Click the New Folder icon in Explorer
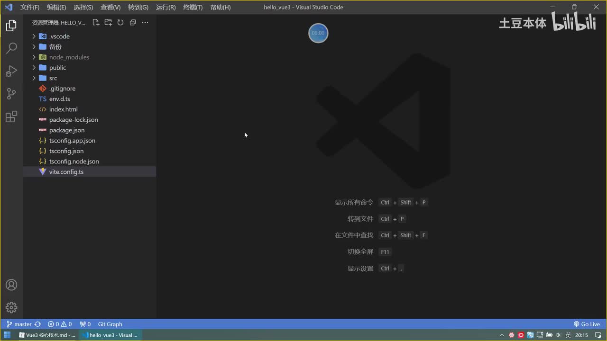 (108, 23)
